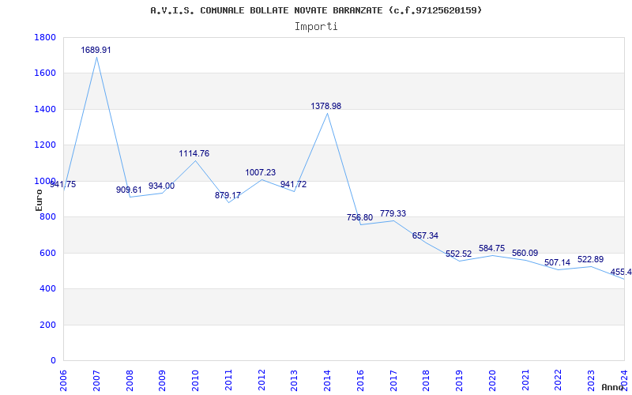Click the 941.75 label near the y-axis
This screenshot has height=395, width=632.
(63, 185)
